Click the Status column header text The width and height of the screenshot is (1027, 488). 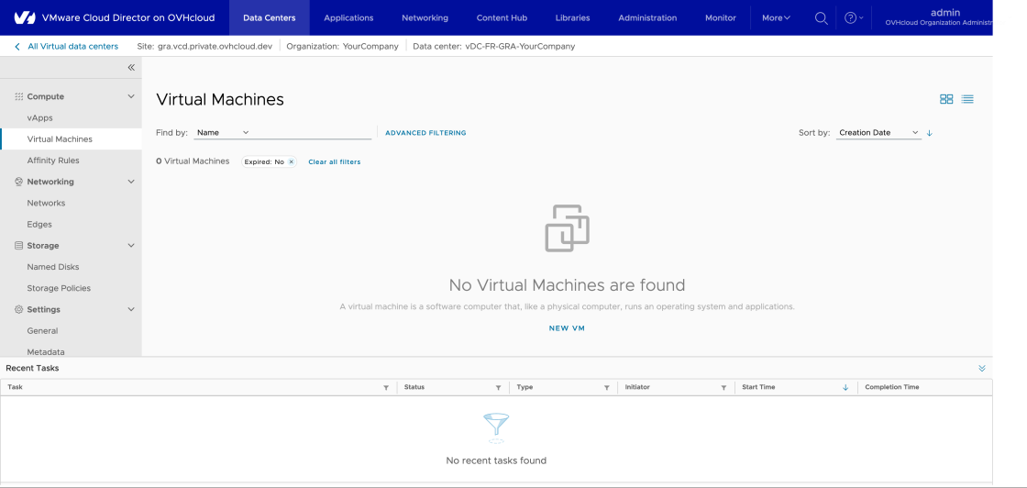414,387
